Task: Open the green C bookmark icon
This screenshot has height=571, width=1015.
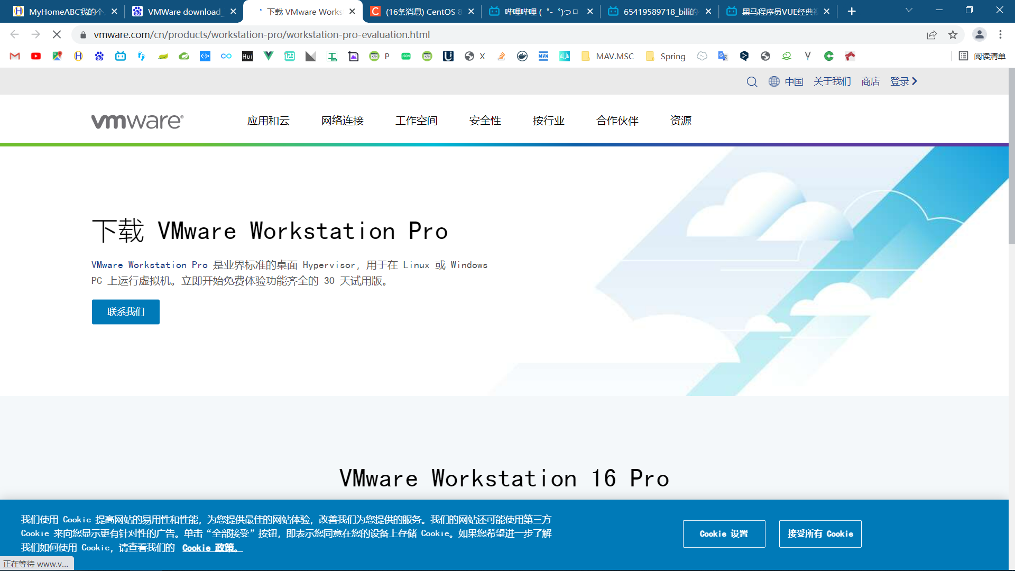Action: (x=829, y=56)
